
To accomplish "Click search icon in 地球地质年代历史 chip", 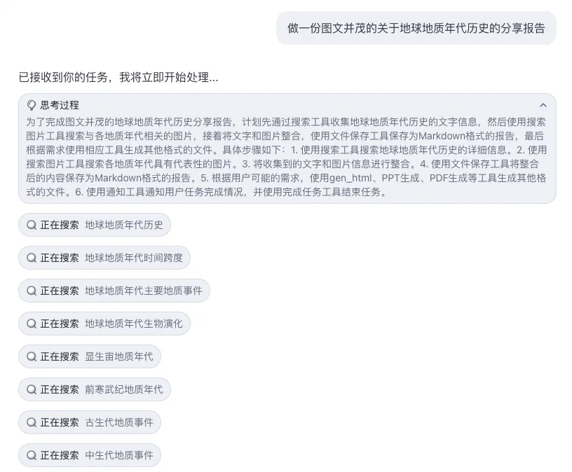I will pos(32,225).
